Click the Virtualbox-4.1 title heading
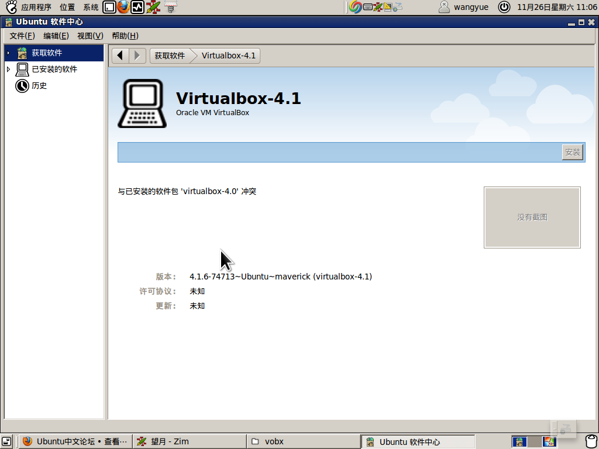599x449 pixels. tap(239, 98)
